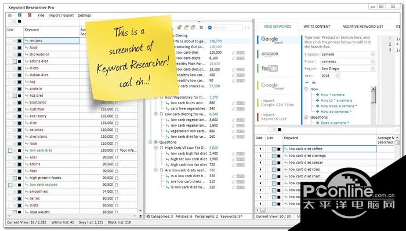
Task: Clear the Region field with its round button
Action: (372, 69)
